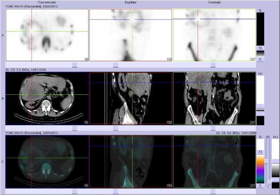Select the SPECT transversal view in row A
Screen dimensions: 280x195
[x=47, y=35]
